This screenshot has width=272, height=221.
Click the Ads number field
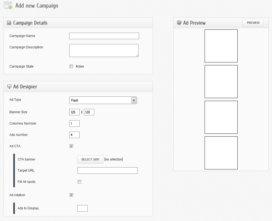pos(74,135)
